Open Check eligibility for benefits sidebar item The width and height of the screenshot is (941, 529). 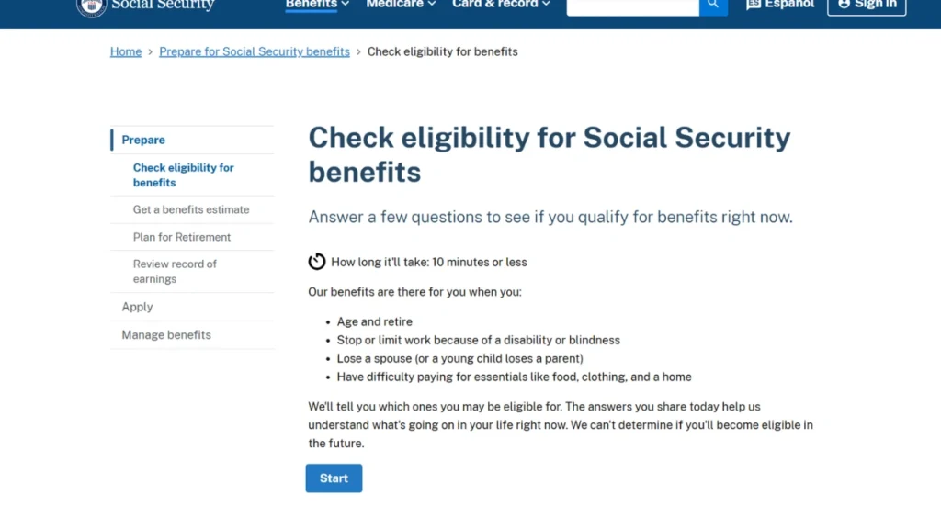coord(184,174)
